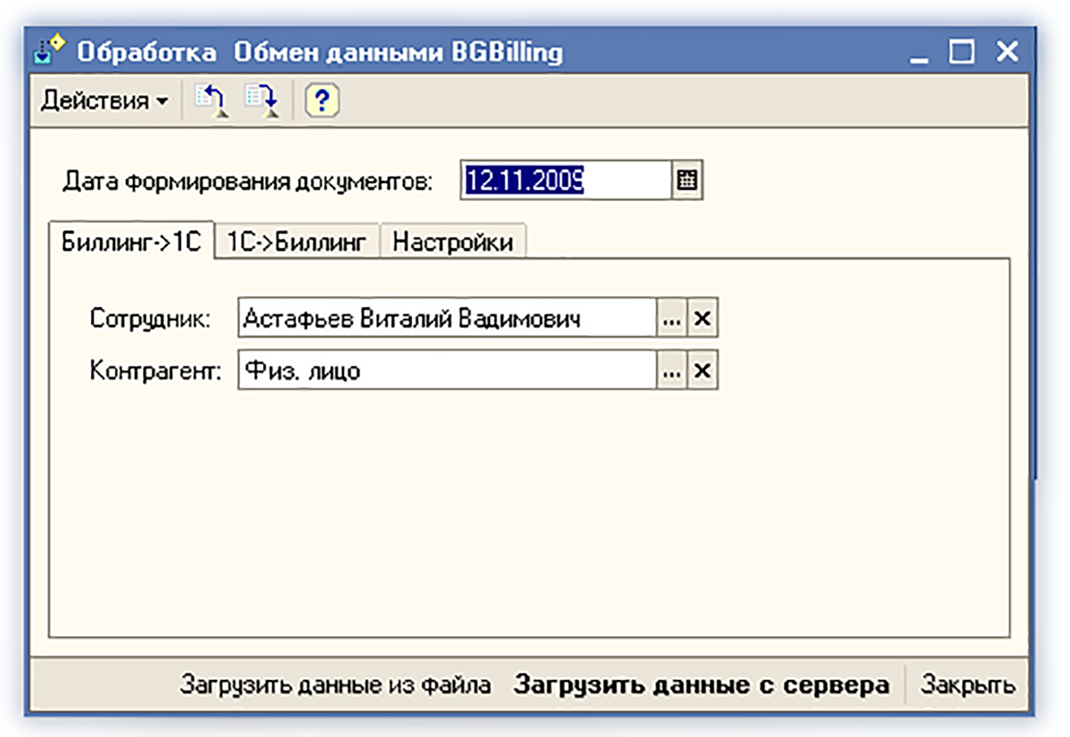Click the save values toolbar icon
Image resolution: width=1070 pixels, height=737 pixels.
point(264,101)
